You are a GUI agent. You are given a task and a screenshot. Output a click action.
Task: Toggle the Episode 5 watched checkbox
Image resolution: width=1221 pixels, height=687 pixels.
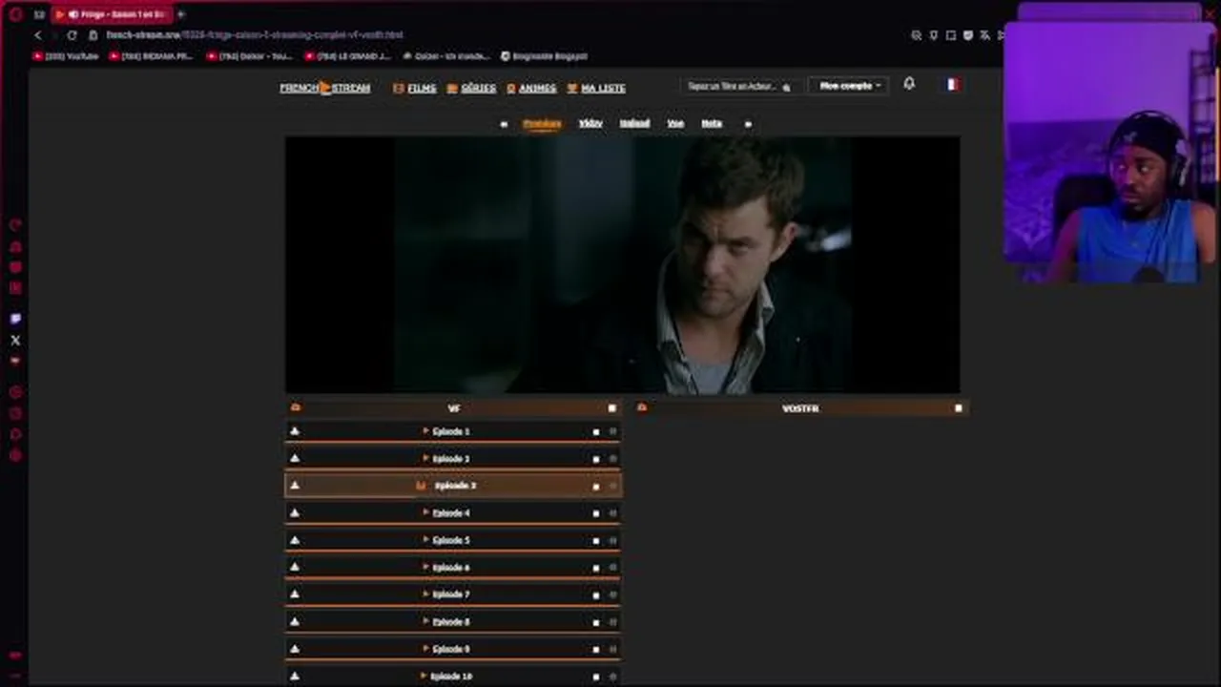[x=596, y=541]
